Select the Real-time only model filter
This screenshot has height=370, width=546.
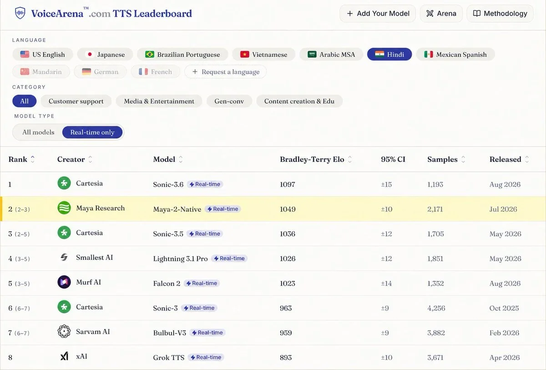point(92,132)
